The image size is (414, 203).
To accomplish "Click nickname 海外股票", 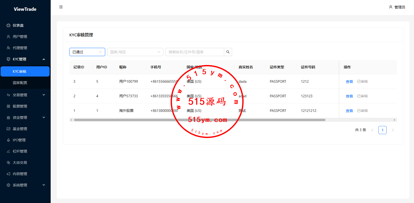I will click(x=126, y=111).
